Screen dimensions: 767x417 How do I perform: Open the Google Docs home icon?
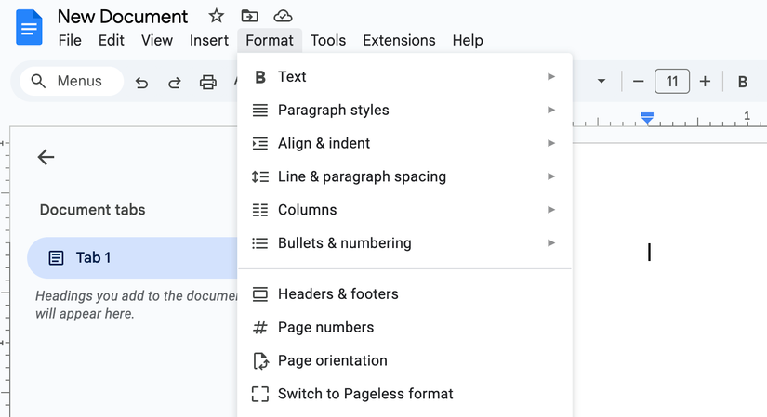[29, 27]
